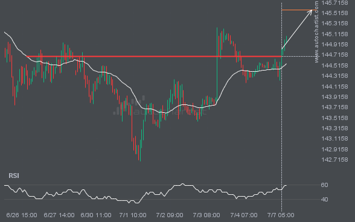Click time label 6/27 14:00
Image resolution: width=355 pixels, height=222 pixels.
tap(59, 215)
